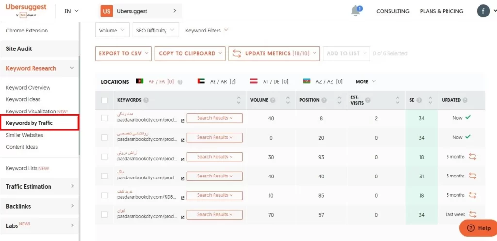
Task: Click the help icon beside VOLUME header
Action: [x=273, y=100]
